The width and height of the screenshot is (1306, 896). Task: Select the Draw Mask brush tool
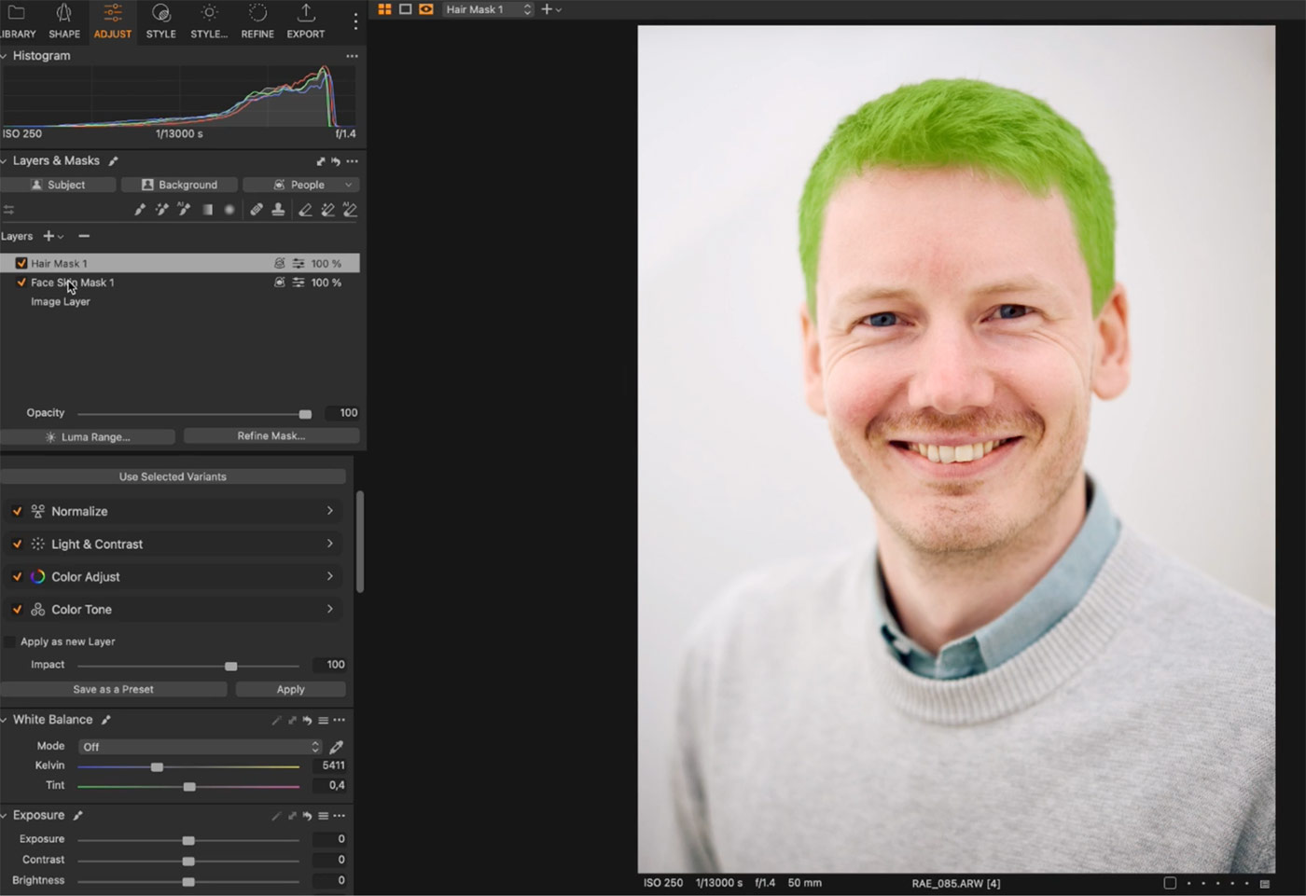(140, 210)
